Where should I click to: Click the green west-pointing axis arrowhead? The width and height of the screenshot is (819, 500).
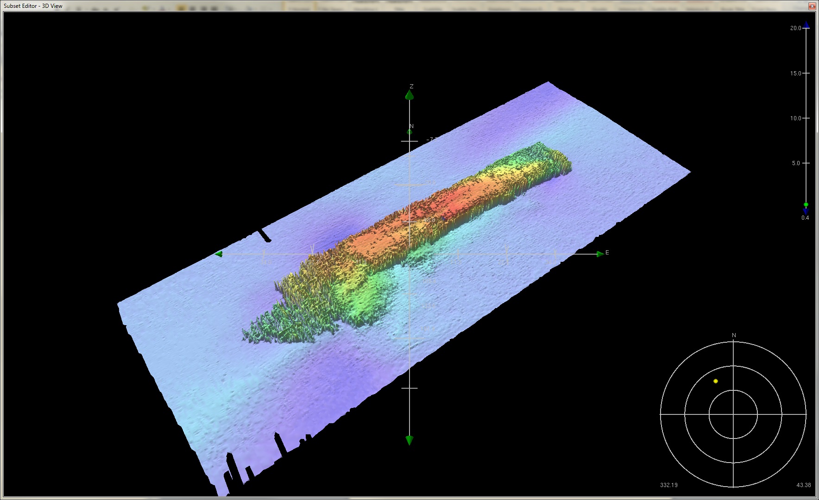pos(219,254)
